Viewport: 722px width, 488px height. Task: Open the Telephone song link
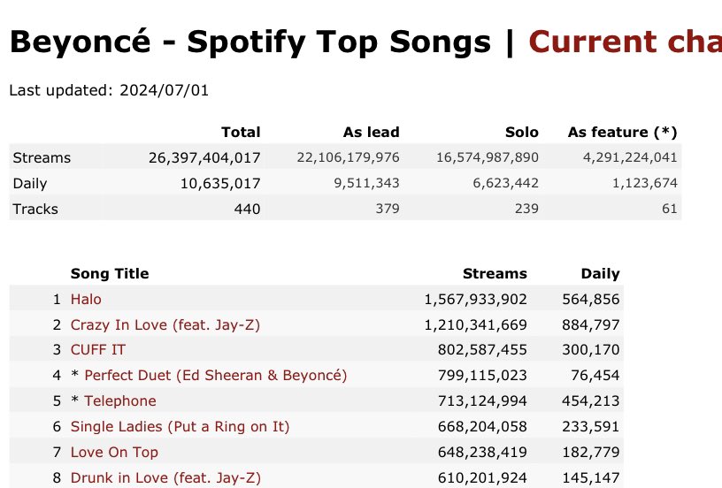tap(120, 401)
